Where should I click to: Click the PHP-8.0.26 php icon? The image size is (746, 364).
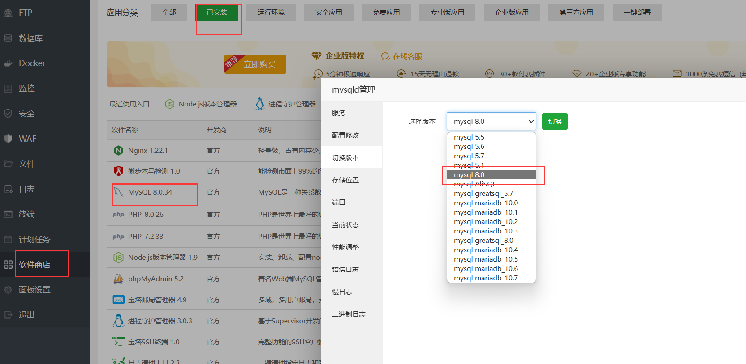[x=118, y=215]
